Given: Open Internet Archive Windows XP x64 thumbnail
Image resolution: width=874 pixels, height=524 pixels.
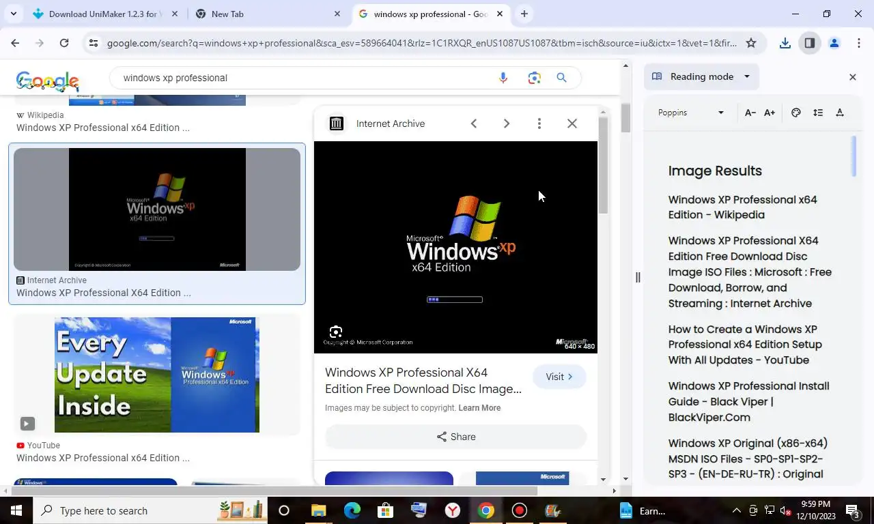Looking at the screenshot, I should (157, 209).
